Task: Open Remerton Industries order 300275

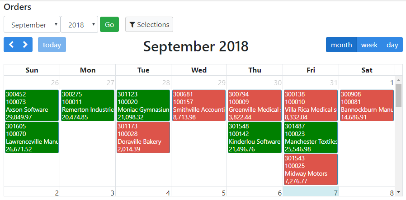Action: [x=88, y=105]
